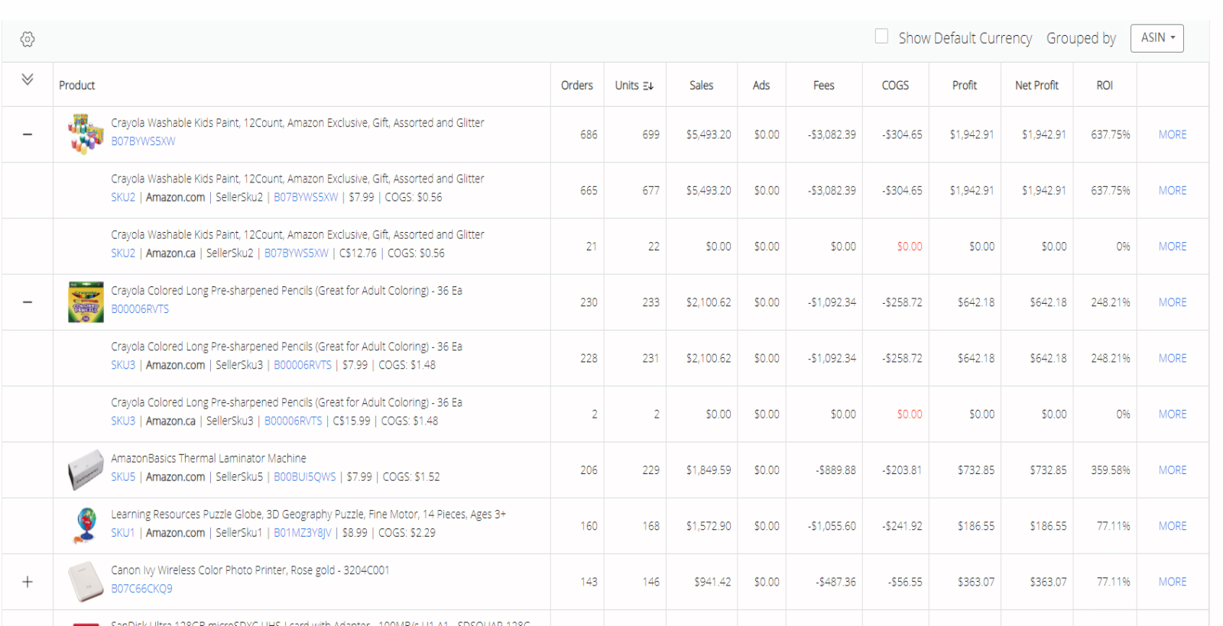
Task: Open SKU3 link in the Amazon.ca row
Action: pyautogui.click(x=123, y=421)
